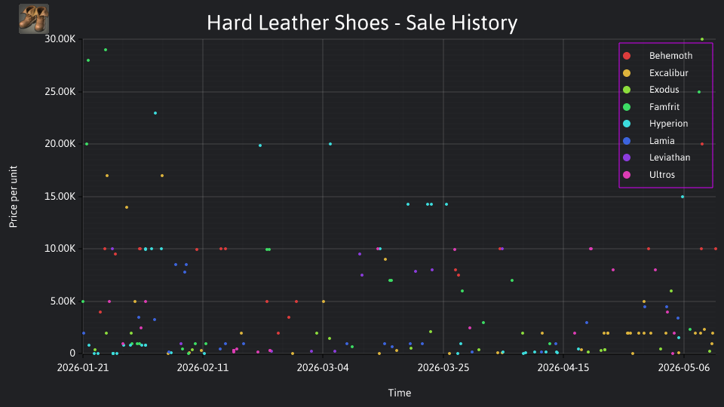The width and height of the screenshot is (724, 407).
Task: Click the Hard Leather Shoes item icon
Action: (x=34, y=19)
